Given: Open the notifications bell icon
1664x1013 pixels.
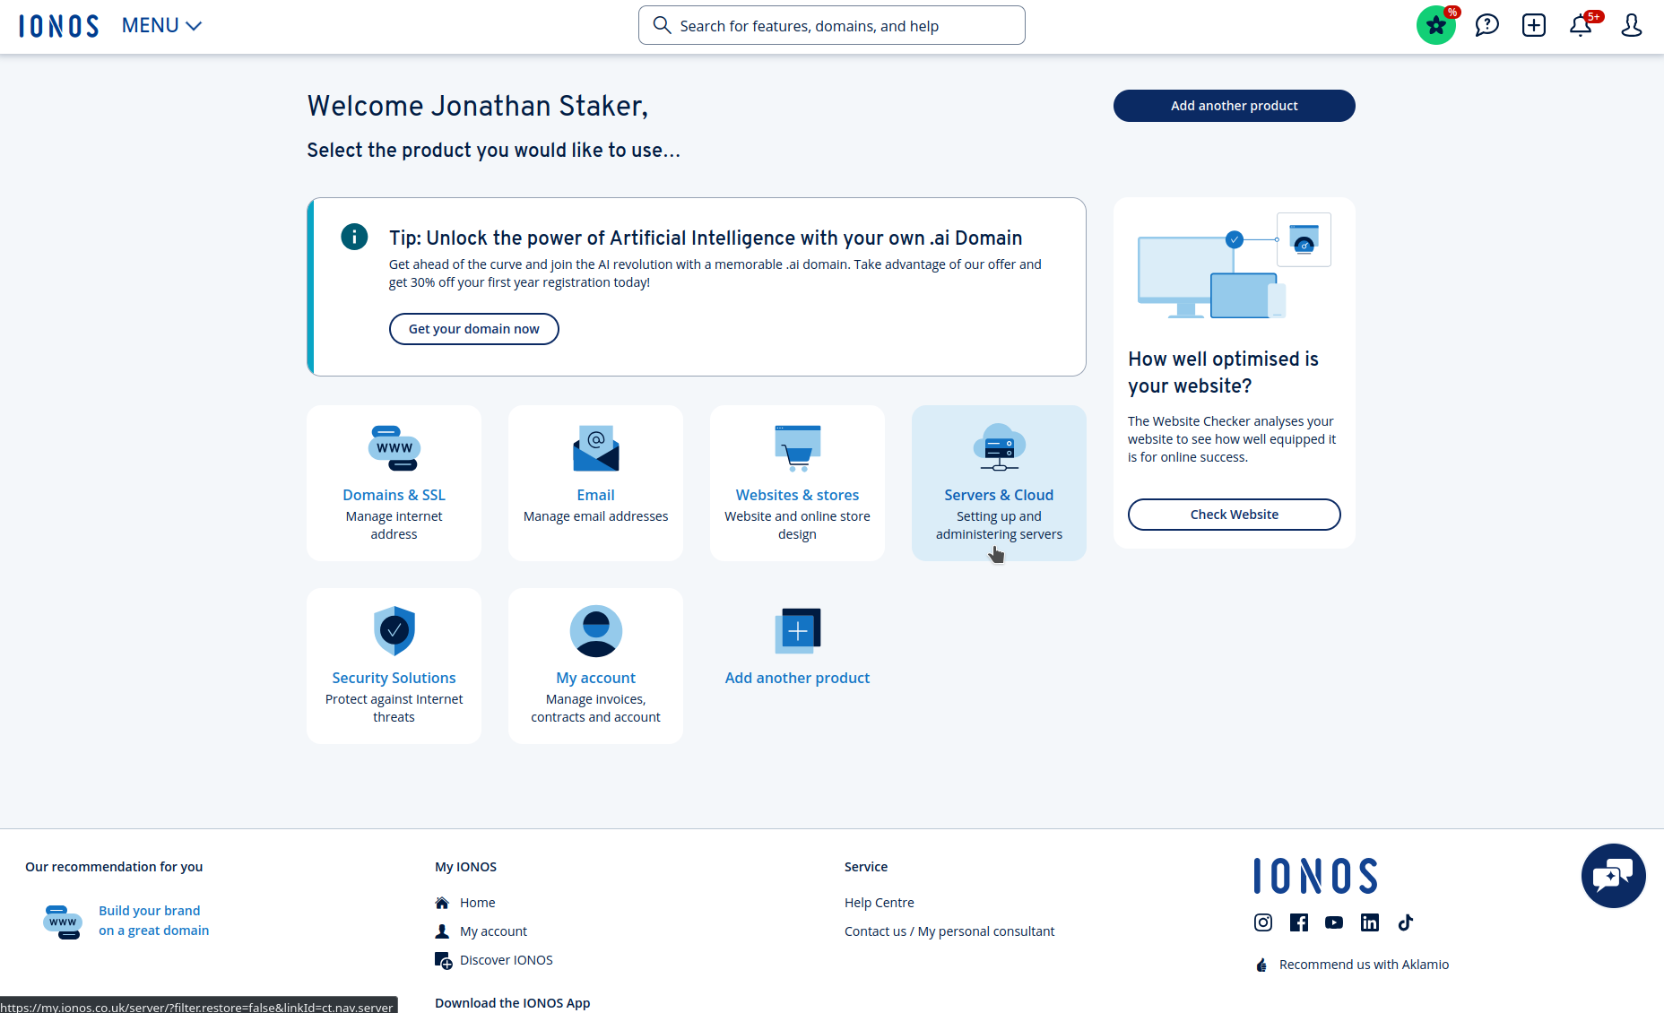Looking at the screenshot, I should point(1581,26).
